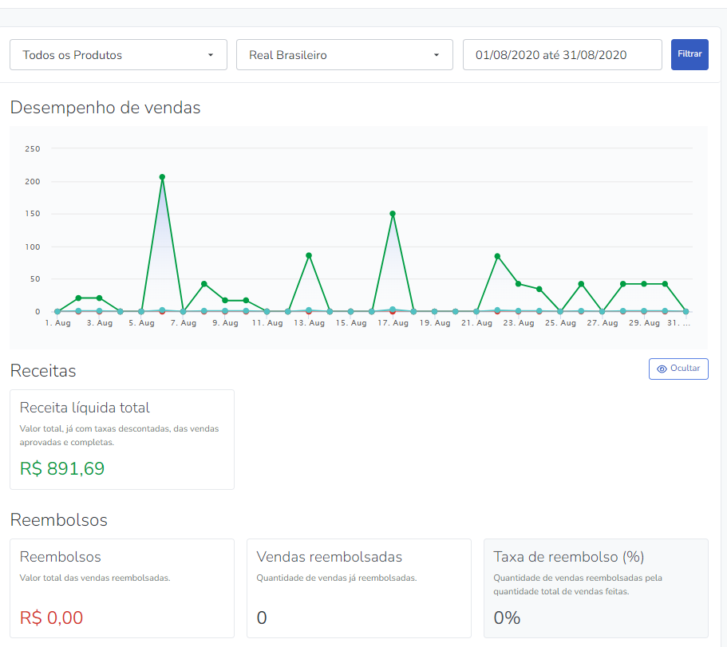
Task: Click the 50 y-axis label
Action: click(35, 279)
